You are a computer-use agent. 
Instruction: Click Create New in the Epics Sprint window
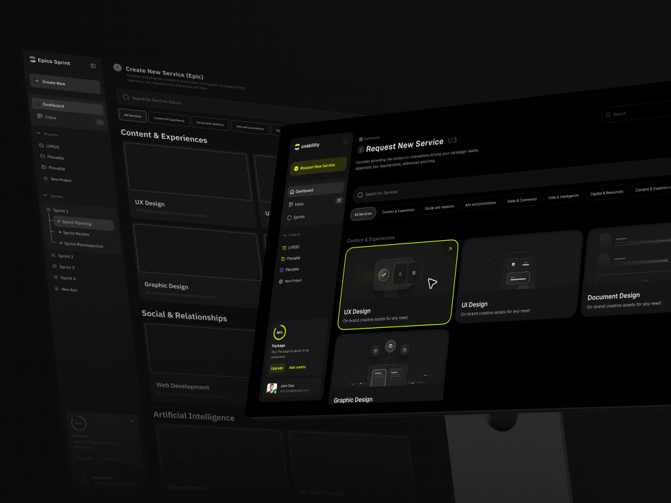(65, 83)
